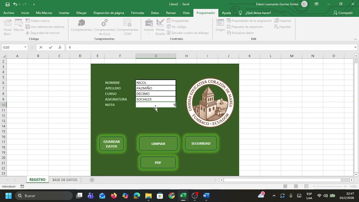
Task: Cancel the formula bar entry
Action: (x=41, y=47)
